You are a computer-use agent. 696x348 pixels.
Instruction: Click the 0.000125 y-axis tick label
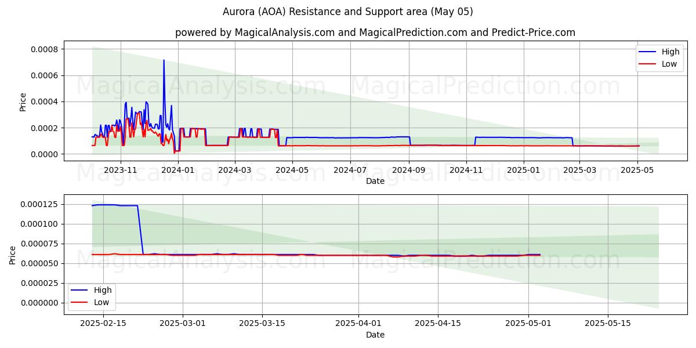tap(39, 204)
